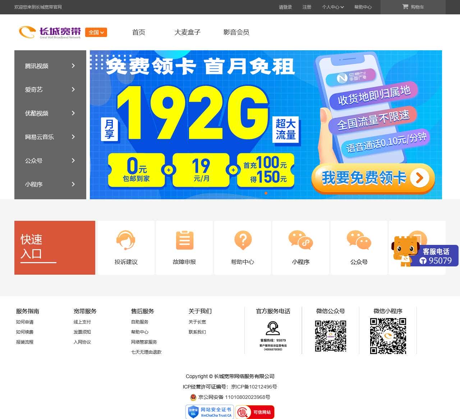The image size is (460, 419).
Task: Click footer link 入网协议
Action: pos(82,342)
